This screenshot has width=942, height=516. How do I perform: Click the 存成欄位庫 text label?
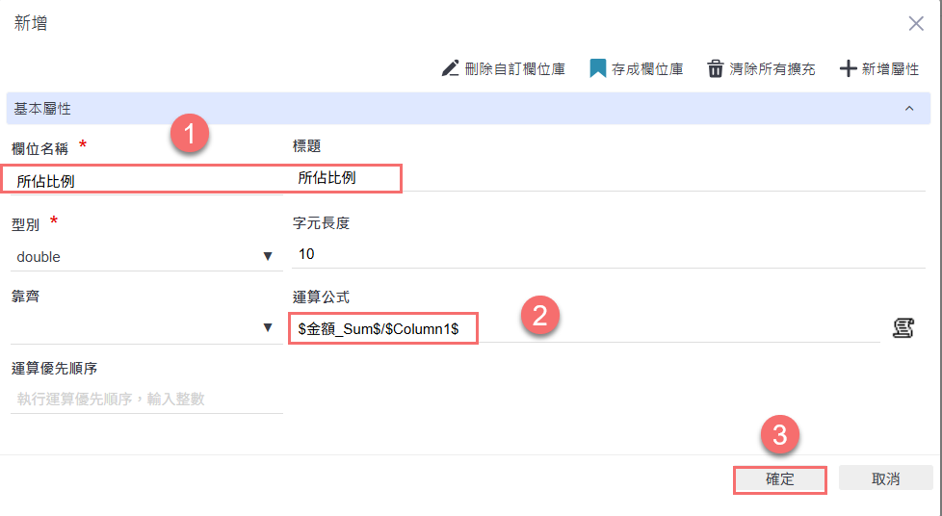[x=647, y=69]
